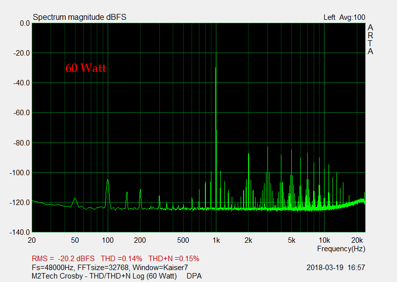Click the 1 kHz fundamental peak tip
This screenshot has width=397, height=282.
pos(216,54)
